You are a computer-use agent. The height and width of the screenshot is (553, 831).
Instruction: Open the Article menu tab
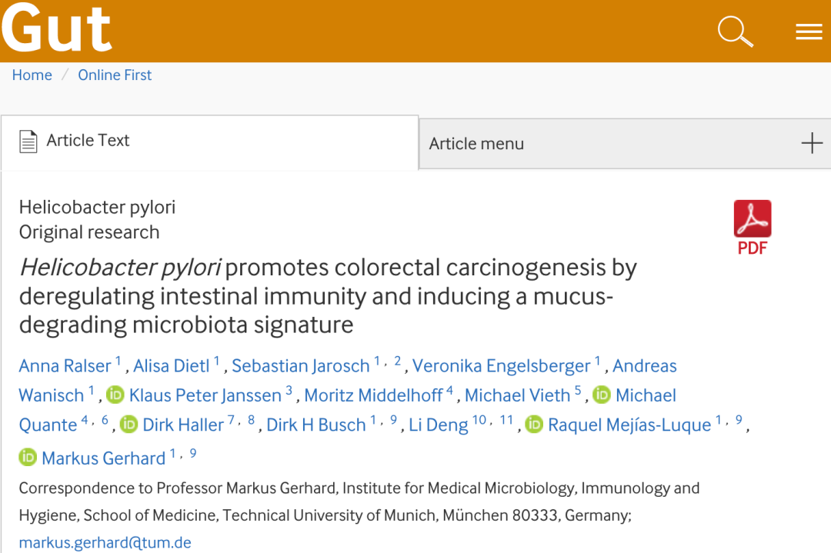(x=476, y=144)
